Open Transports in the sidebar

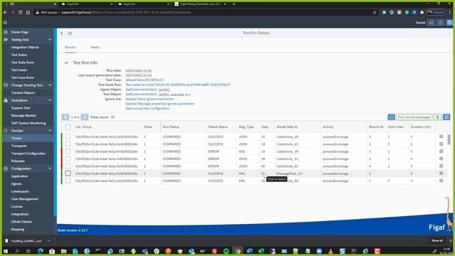[x=19, y=146]
